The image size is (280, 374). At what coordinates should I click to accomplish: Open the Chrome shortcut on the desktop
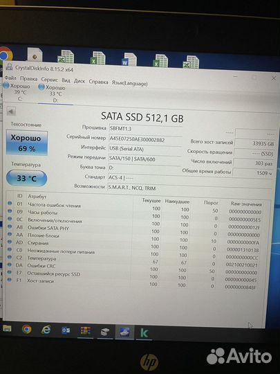click(6, 55)
